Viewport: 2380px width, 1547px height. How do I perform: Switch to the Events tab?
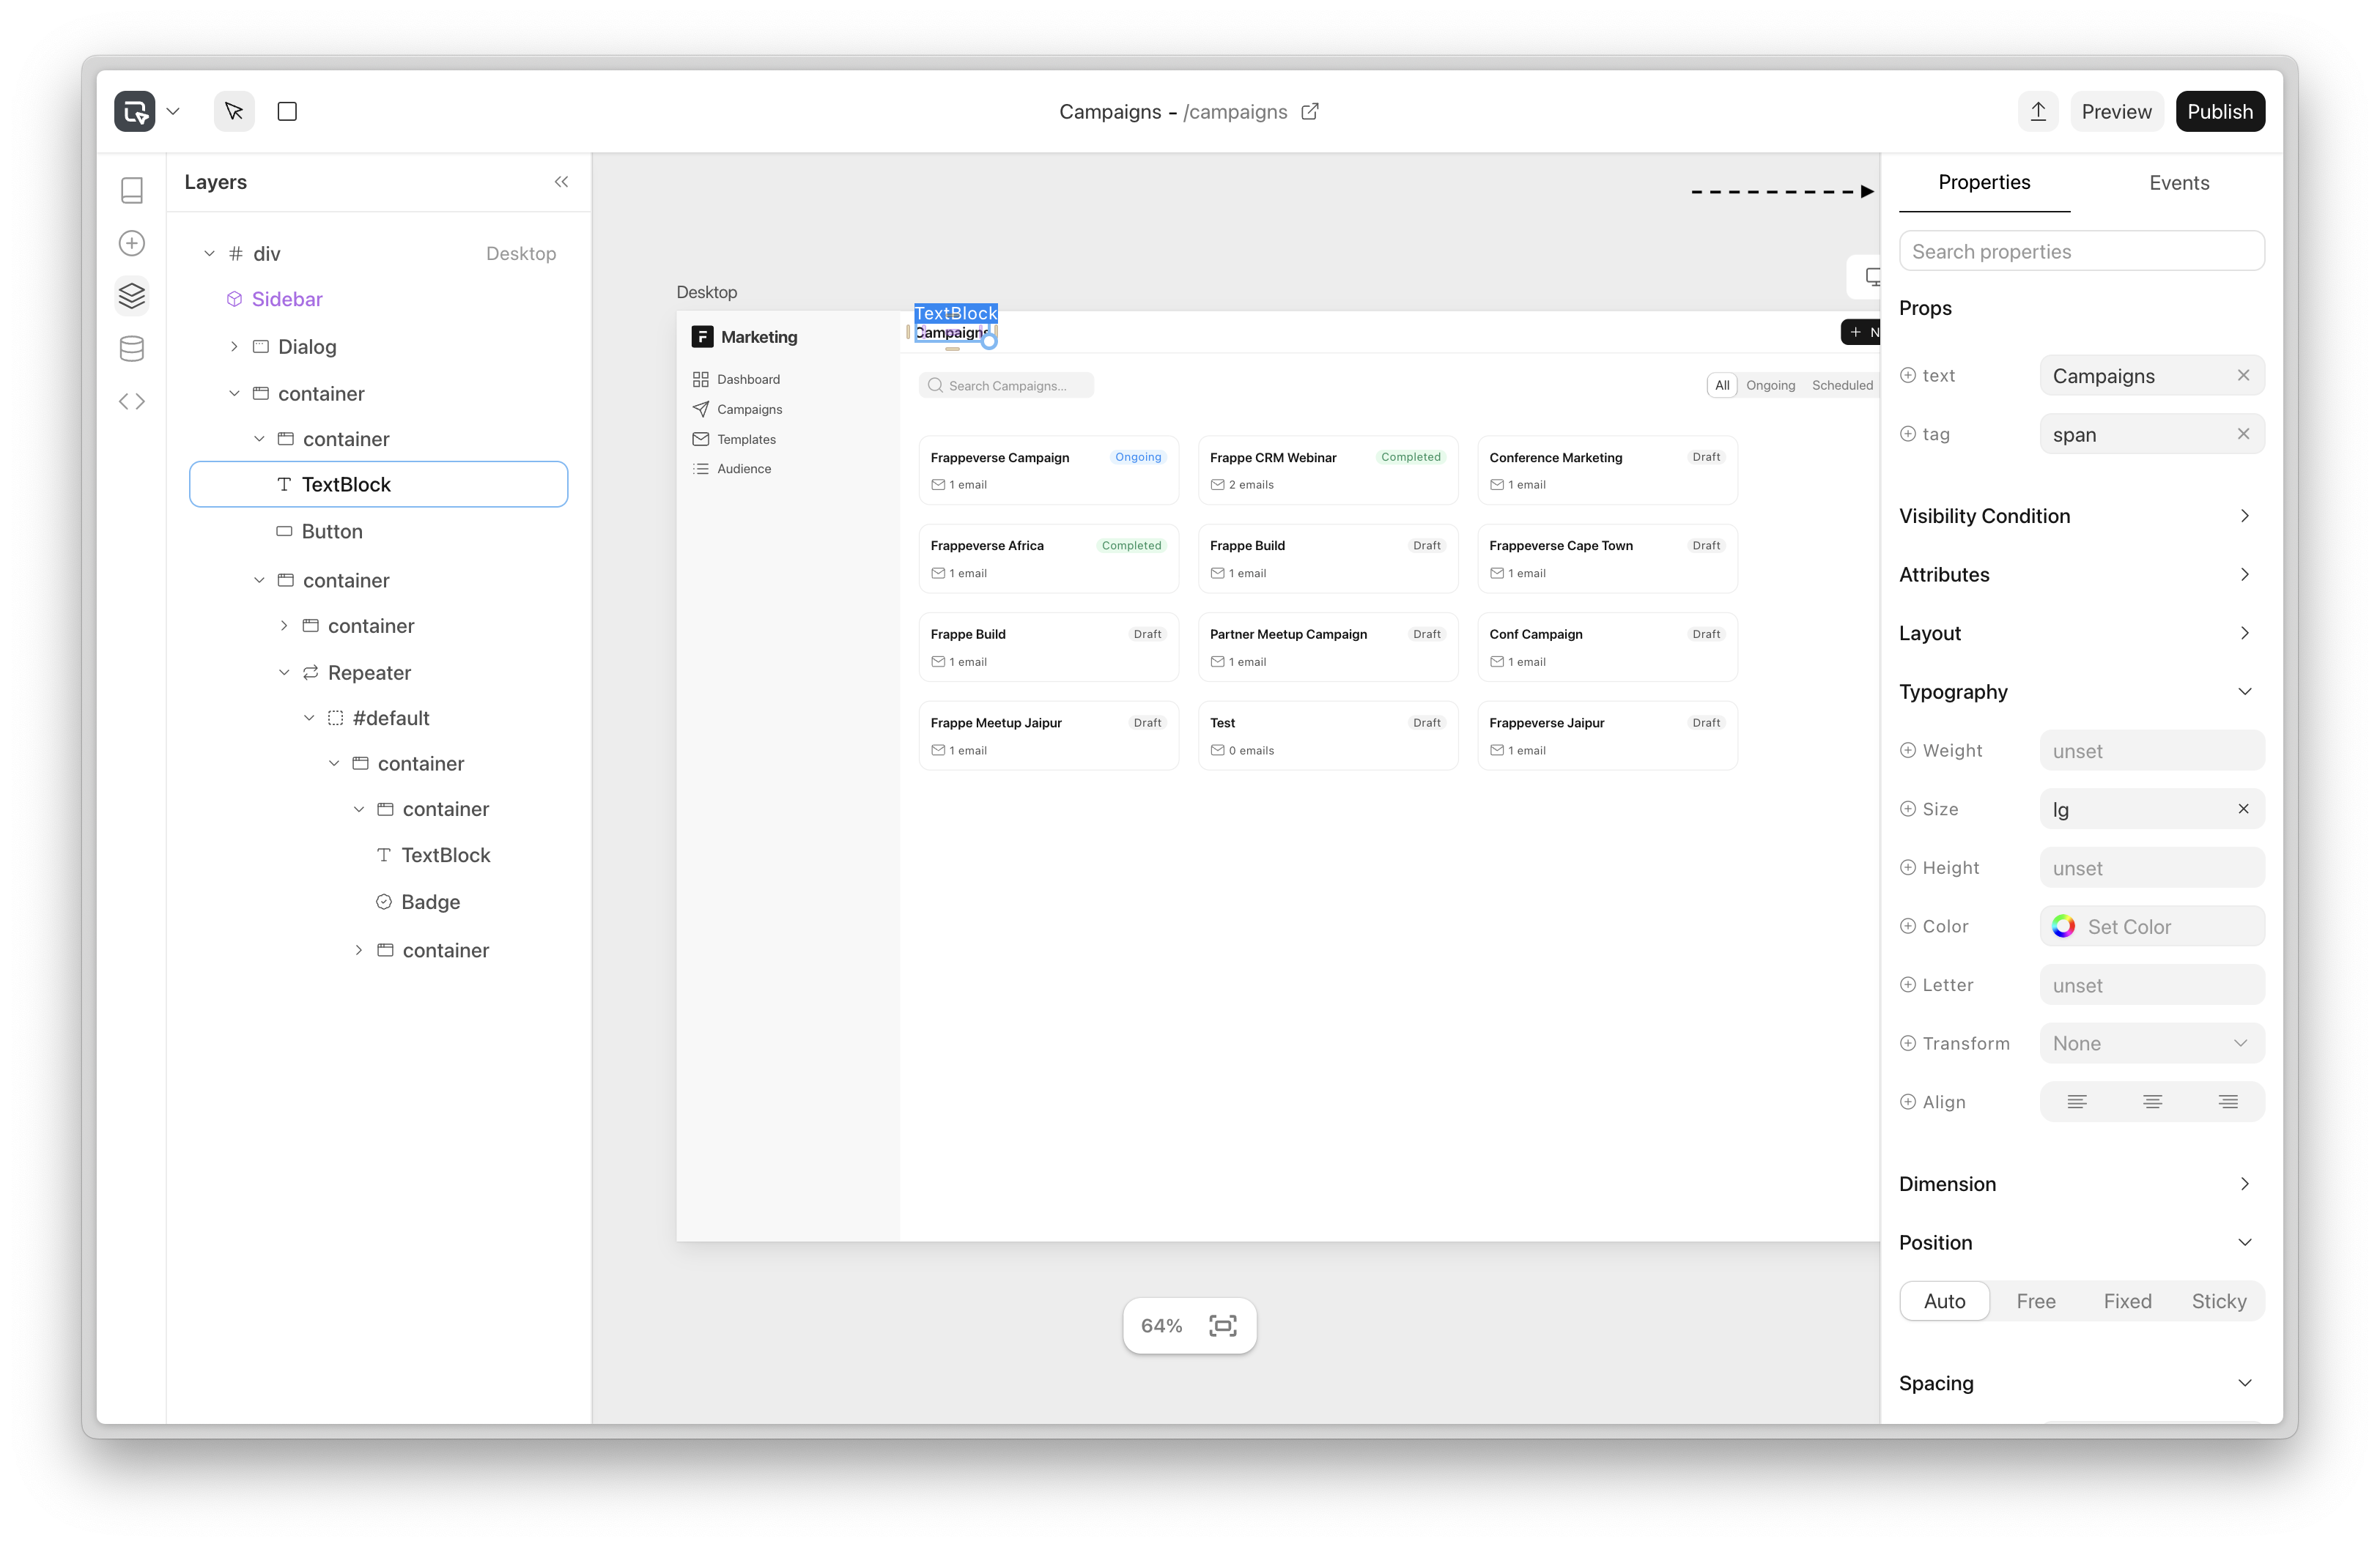(2178, 183)
